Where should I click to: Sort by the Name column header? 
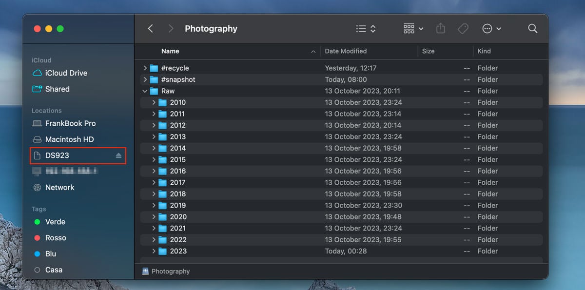pos(170,51)
